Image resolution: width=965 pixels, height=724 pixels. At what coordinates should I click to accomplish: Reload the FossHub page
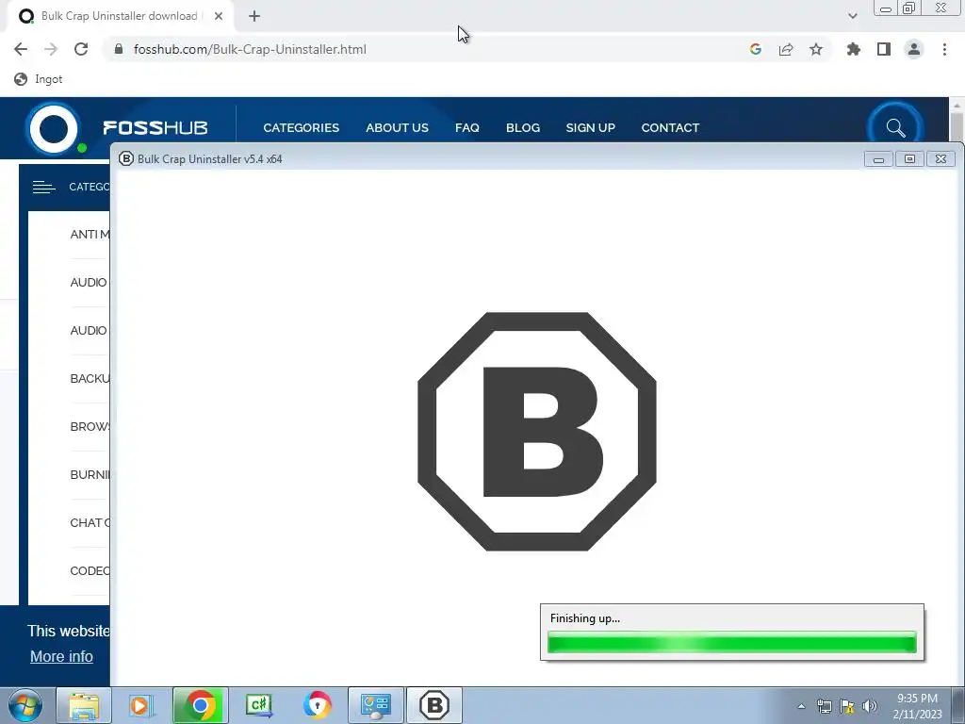coord(81,49)
